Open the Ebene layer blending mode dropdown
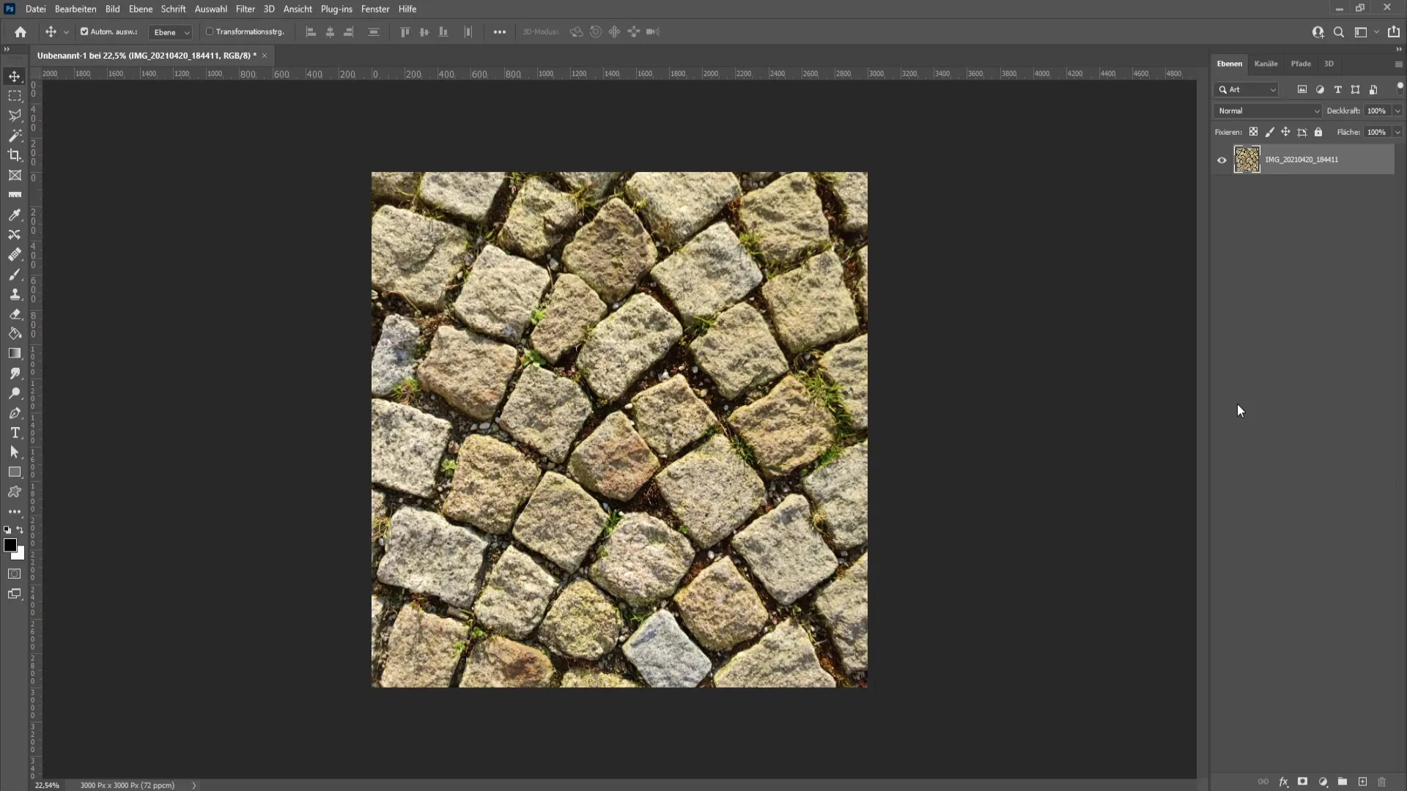Screen dimensions: 1407x791 click(1268, 110)
